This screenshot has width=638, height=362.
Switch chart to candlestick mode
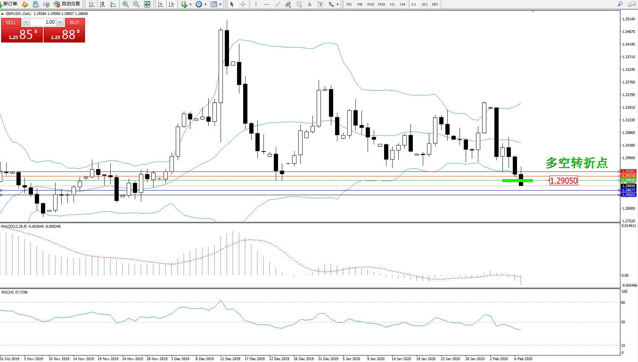click(102, 4)
